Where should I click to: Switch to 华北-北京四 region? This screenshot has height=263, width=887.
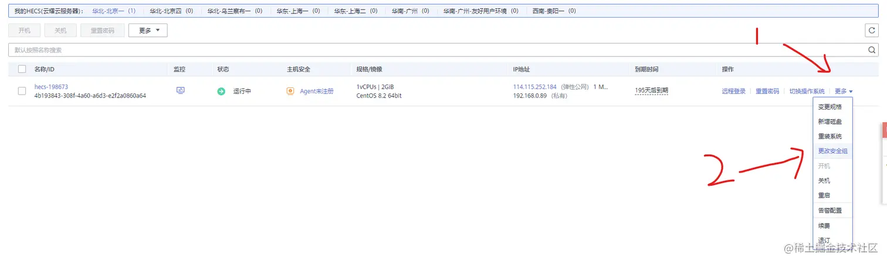point(171,11)
